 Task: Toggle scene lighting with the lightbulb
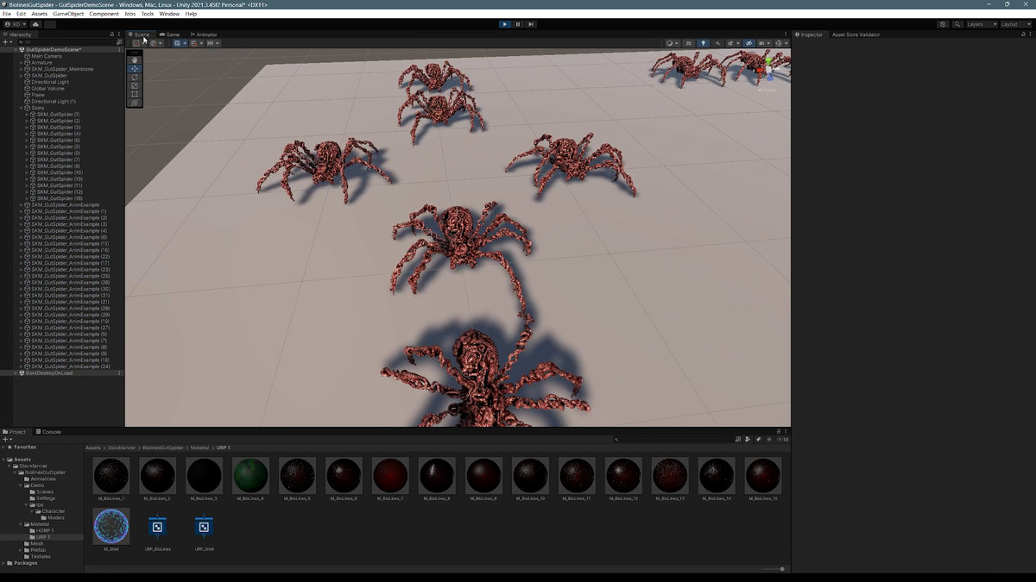703,43
